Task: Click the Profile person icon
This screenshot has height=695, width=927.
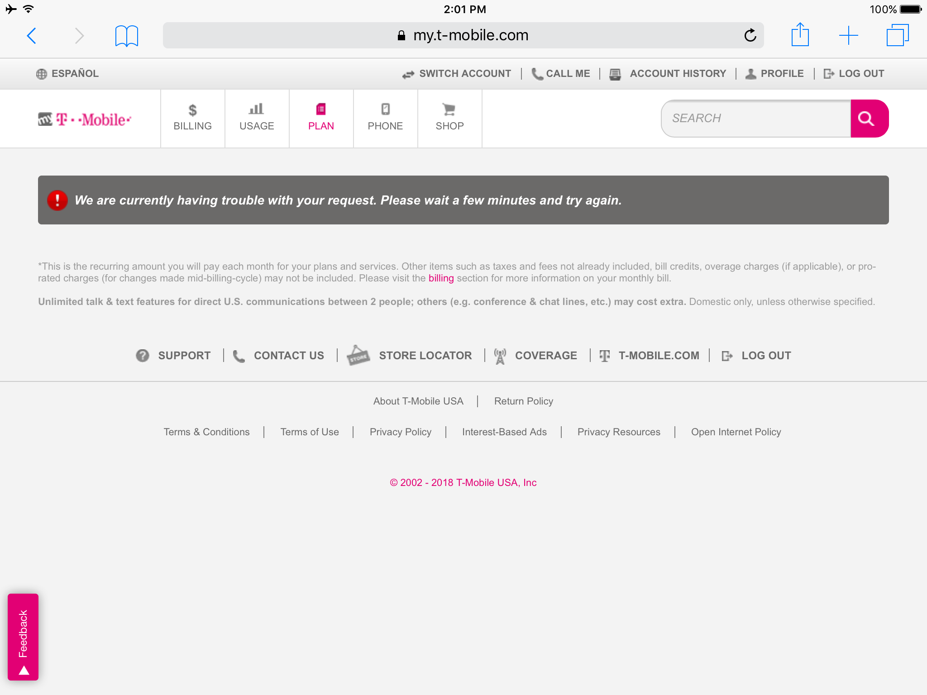Action: 751,74
